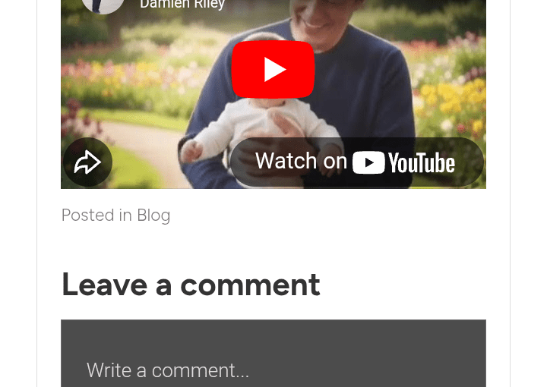The width and height of the screenshot is (547, 387).
Task: Click the white triangle inside the play button
Action: click(275, 70)
